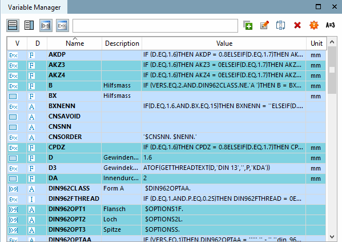Click the A=3 rename variables icon
The height and width of the screenshot is (242, 342).
coord(330,25)
